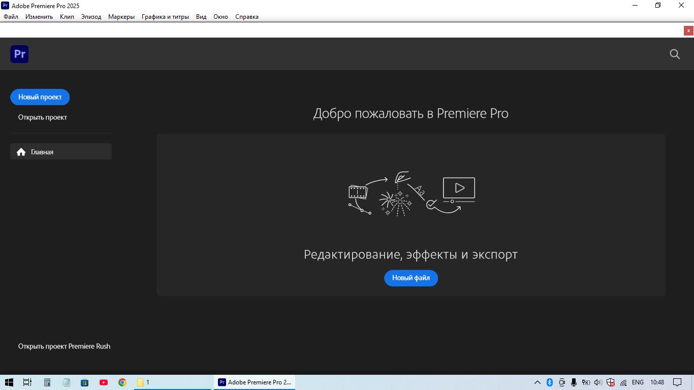Open the Notepad icon on the taskbar

click(x=66, y=382)
